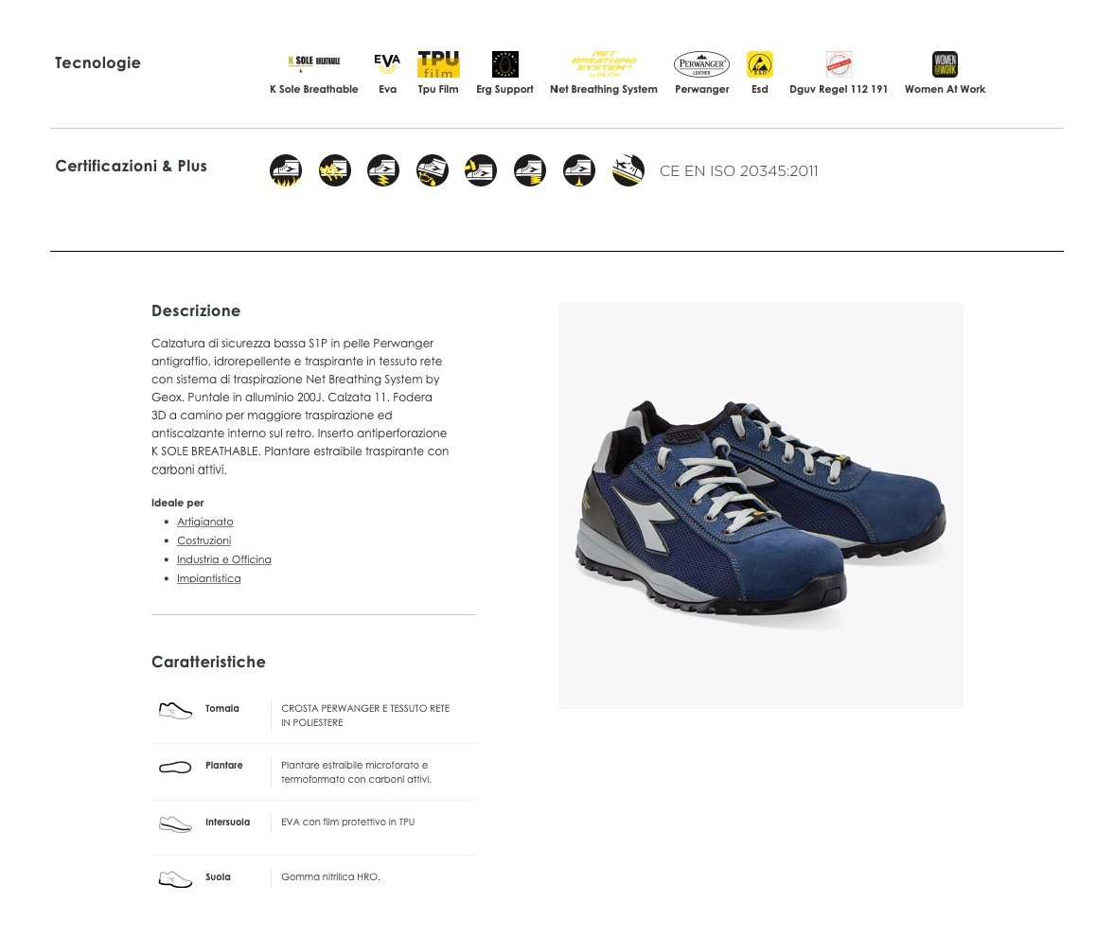This screenshot has height=938, width=1114.
Task: Open the Women At Work badge icon
Action: point(945,64)
